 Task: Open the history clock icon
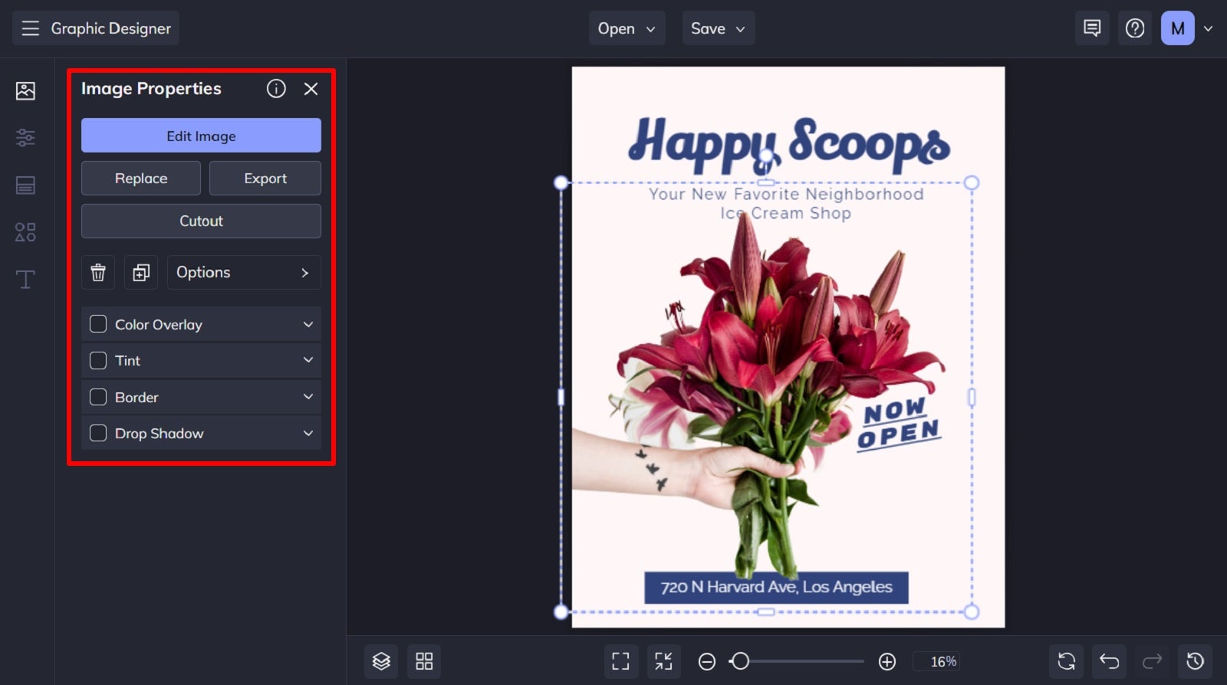point(1196,661)
